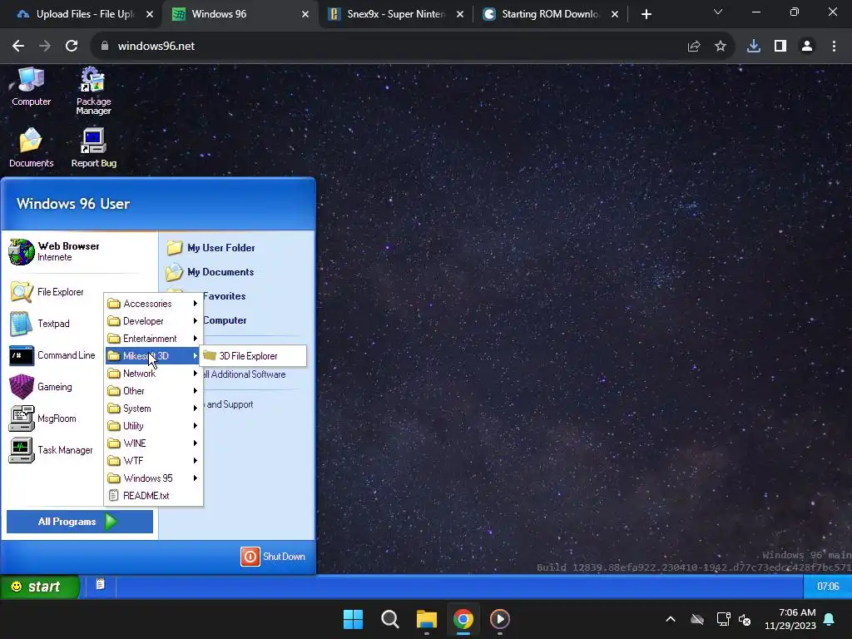The width and height of the screenshot is (852, 639).
Task: Open README.txt in programs list
Action: point(154,496)
